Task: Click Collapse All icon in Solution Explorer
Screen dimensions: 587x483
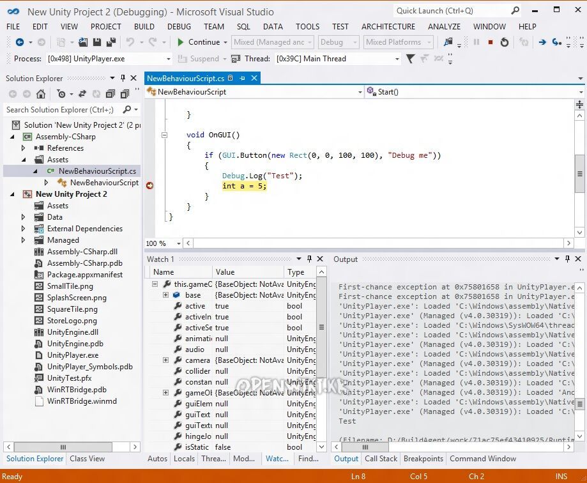Action: pyautogui.click(x=111, y=94)
